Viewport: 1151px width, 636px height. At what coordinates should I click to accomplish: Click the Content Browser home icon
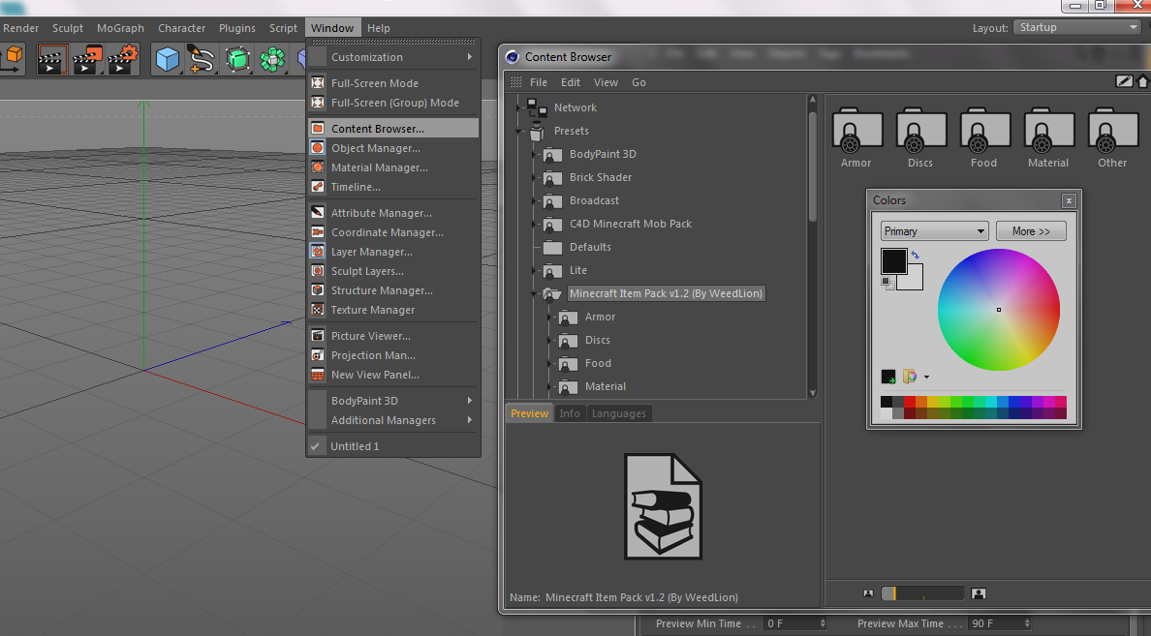[x=1143, y=81]
